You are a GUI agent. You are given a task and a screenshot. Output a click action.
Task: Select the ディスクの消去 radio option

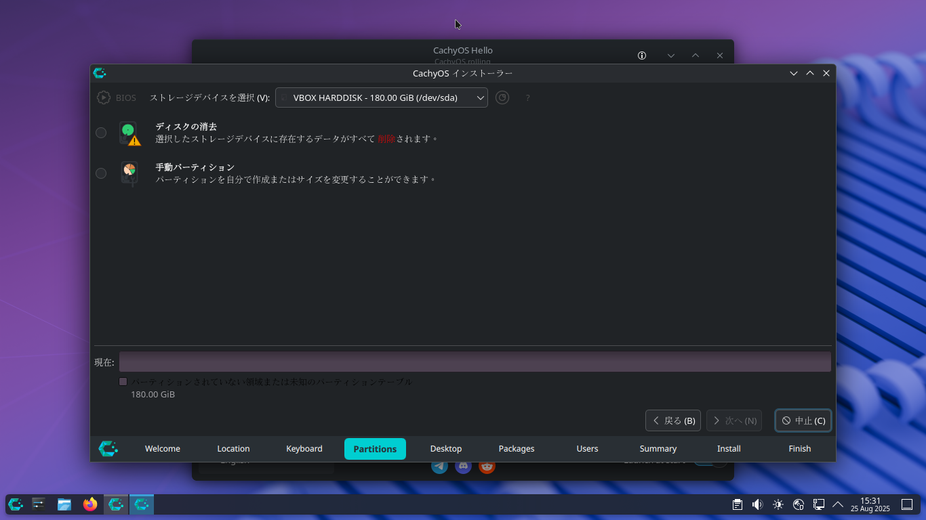click(101, 133)
